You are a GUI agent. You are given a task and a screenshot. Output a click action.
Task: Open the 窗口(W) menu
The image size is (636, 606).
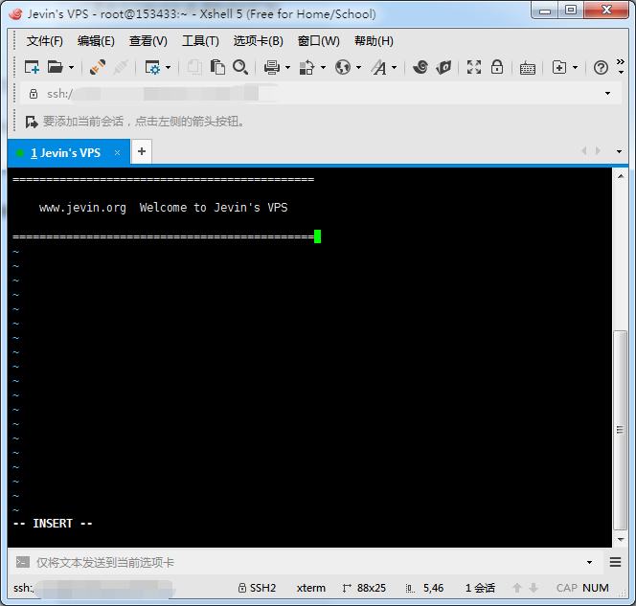coord(318,41)
